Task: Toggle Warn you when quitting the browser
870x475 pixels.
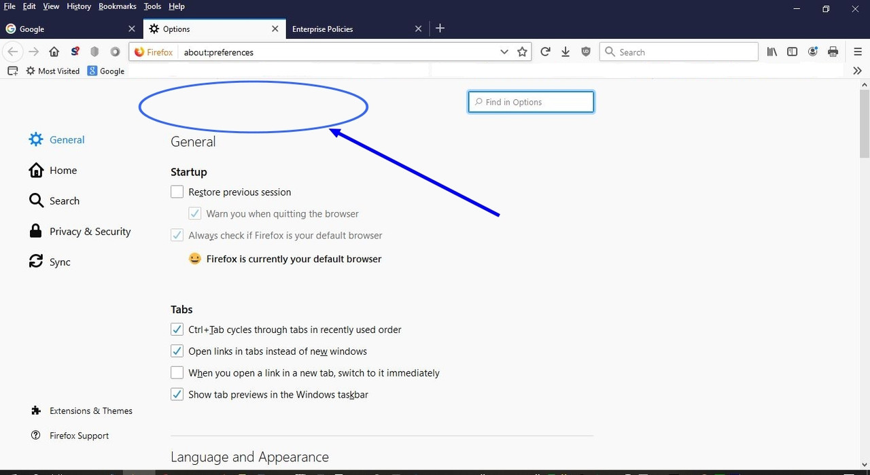Action: point(194,213)
